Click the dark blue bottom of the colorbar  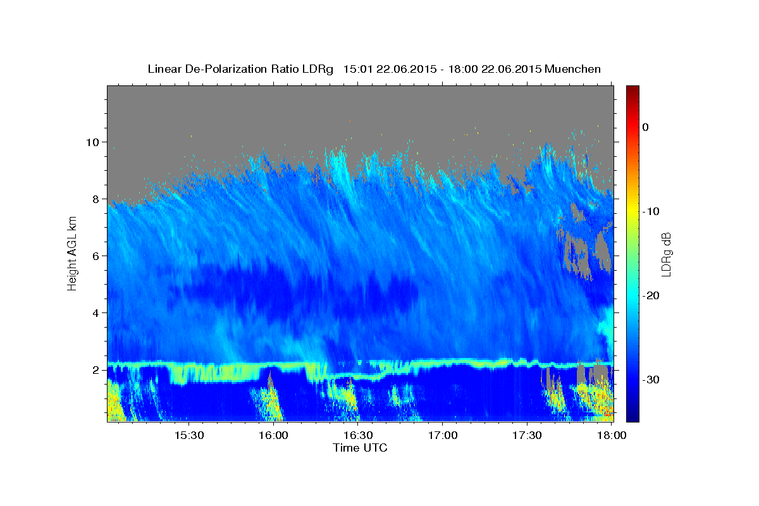click(x=632, y=416)
